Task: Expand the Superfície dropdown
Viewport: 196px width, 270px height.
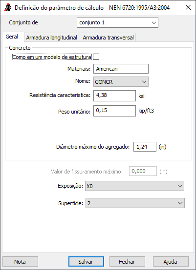Action: tap(135, 203)
